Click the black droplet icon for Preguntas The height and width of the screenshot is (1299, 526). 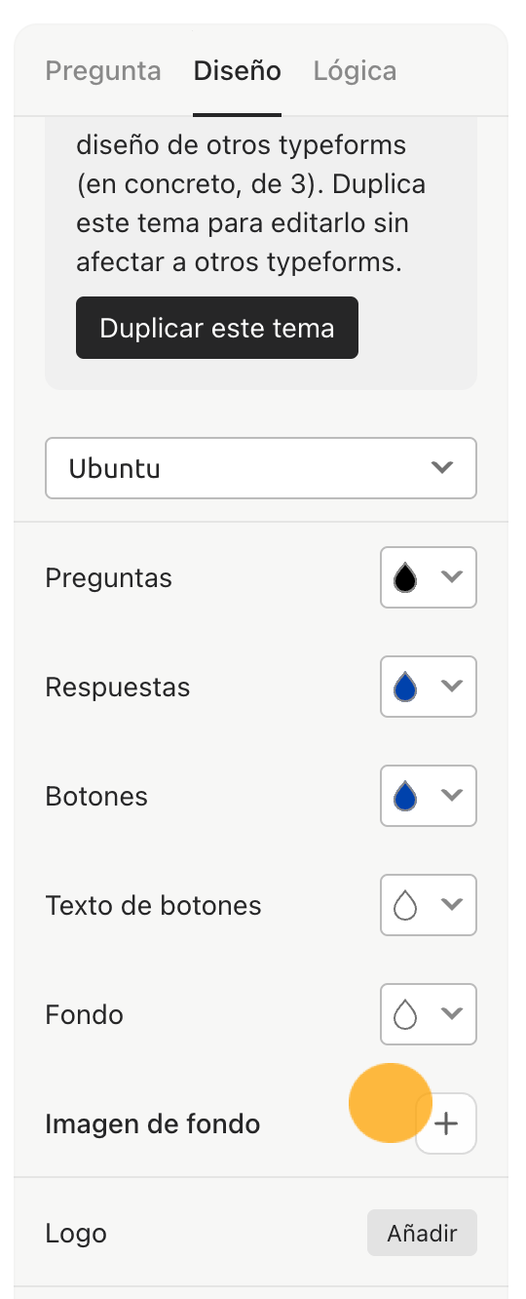[405, 578]
